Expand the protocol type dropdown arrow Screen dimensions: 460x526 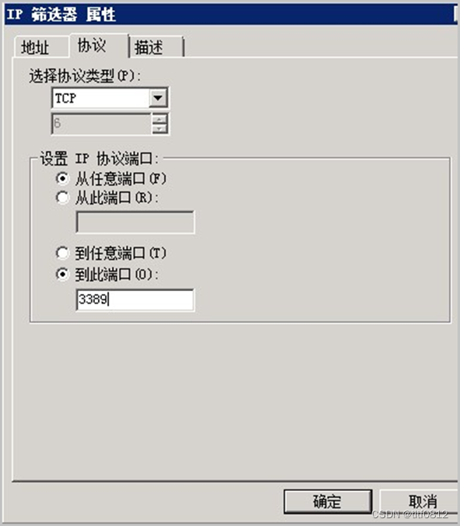click(x=158, y=98)
